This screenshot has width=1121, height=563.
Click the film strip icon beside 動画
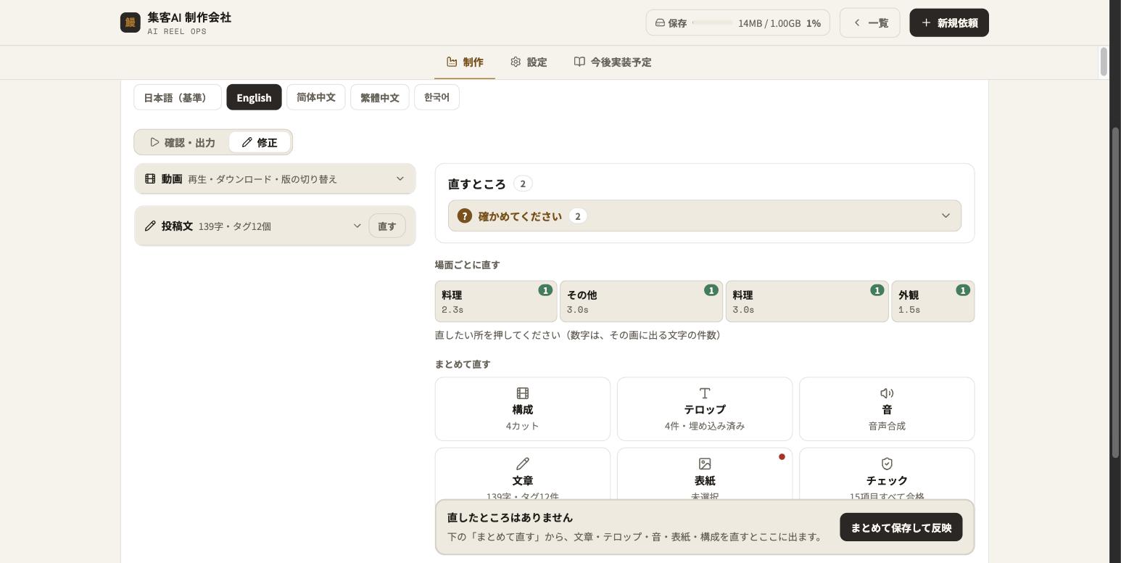[150, 178]
